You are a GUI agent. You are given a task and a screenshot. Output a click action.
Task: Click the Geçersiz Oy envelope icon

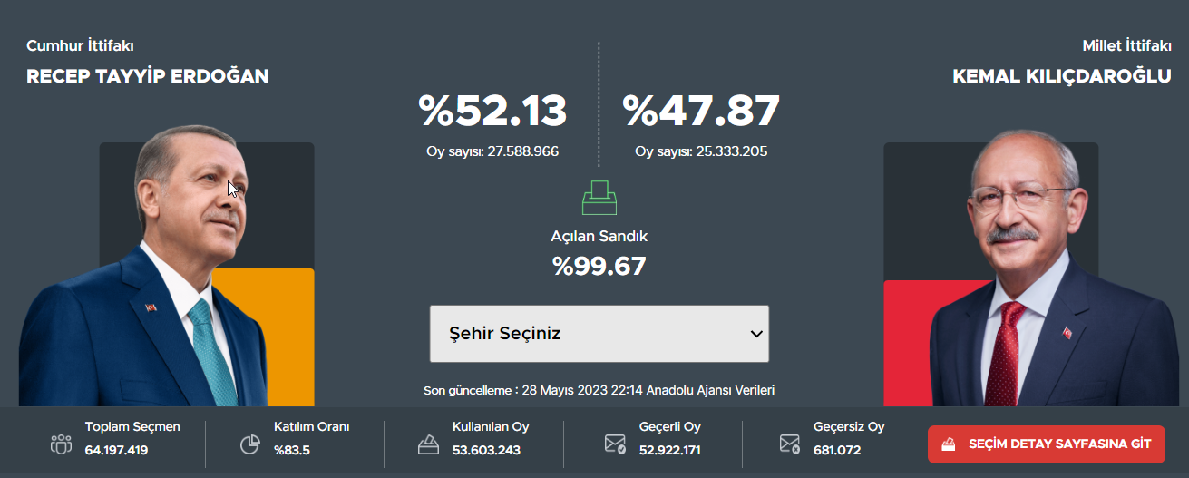(x=789, y=444)
